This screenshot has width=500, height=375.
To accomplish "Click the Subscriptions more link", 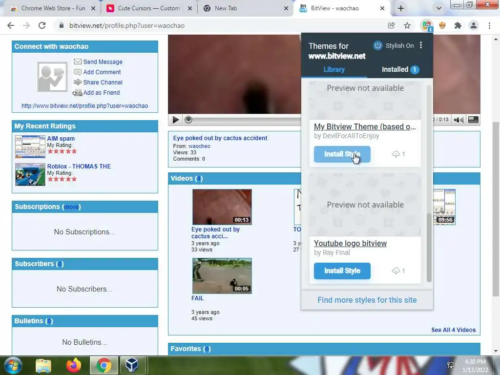I will tap(71, 207).
